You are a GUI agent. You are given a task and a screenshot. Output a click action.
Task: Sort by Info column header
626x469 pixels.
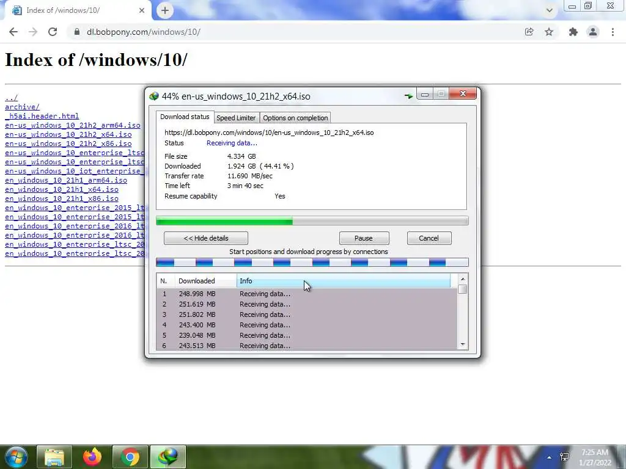tap(344, 281)
